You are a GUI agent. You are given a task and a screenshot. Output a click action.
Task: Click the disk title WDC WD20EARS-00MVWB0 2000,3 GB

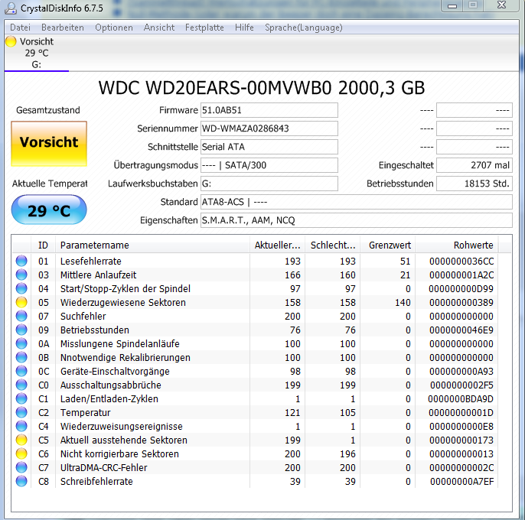pyautogui.click(x=262, y=88)
